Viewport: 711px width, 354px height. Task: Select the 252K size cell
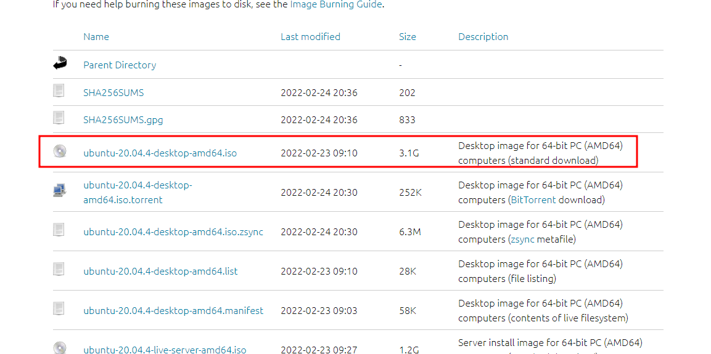click(x=410, y=192)
